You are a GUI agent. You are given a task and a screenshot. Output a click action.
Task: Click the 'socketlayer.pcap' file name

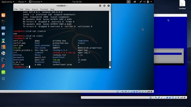click(x=62, y=64)
